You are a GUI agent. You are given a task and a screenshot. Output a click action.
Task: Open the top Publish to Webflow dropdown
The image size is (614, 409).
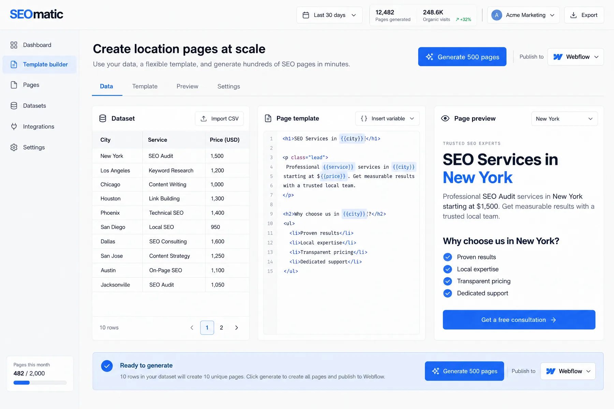coord(575,57)
